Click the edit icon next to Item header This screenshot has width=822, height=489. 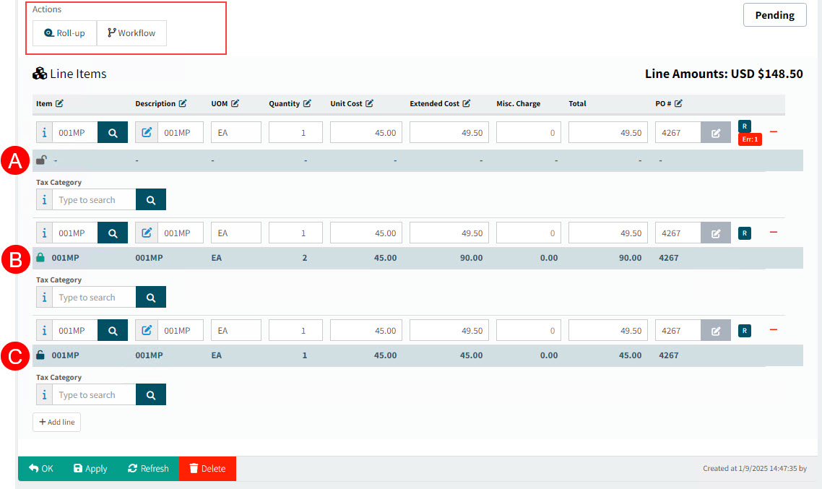pyautogui.click(x=59, y=104)
